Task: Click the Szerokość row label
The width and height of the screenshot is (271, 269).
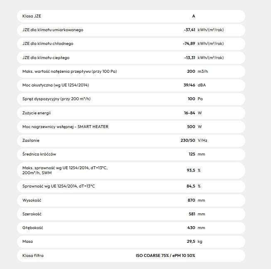Action: click(x=32, y=214)
